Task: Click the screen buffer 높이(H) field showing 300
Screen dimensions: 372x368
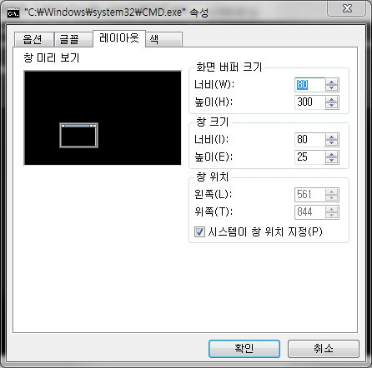Action: click(x=309, y=102)
